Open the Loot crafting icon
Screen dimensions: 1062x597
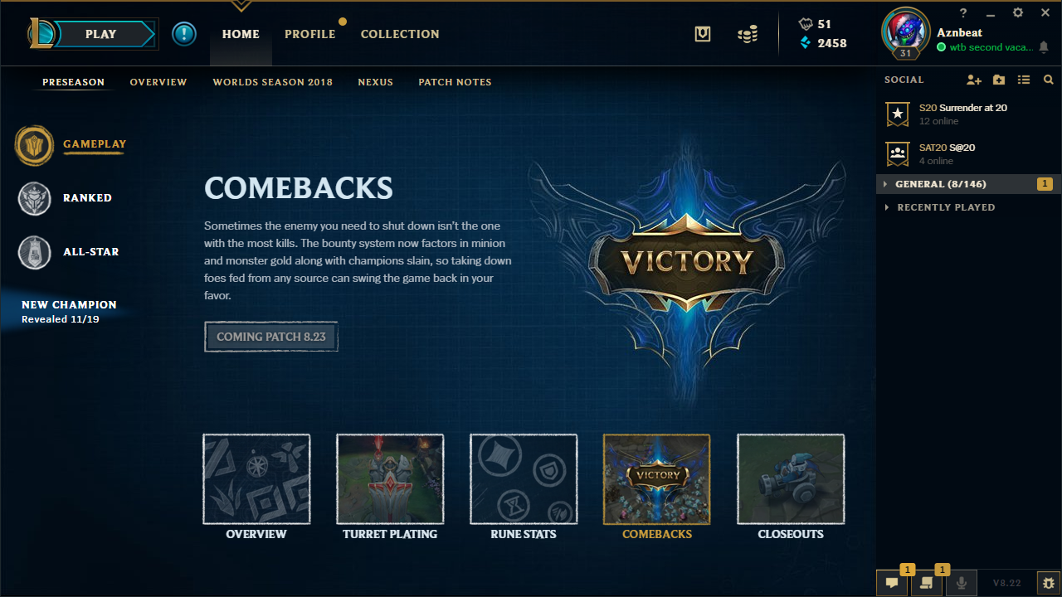[703, 34]
